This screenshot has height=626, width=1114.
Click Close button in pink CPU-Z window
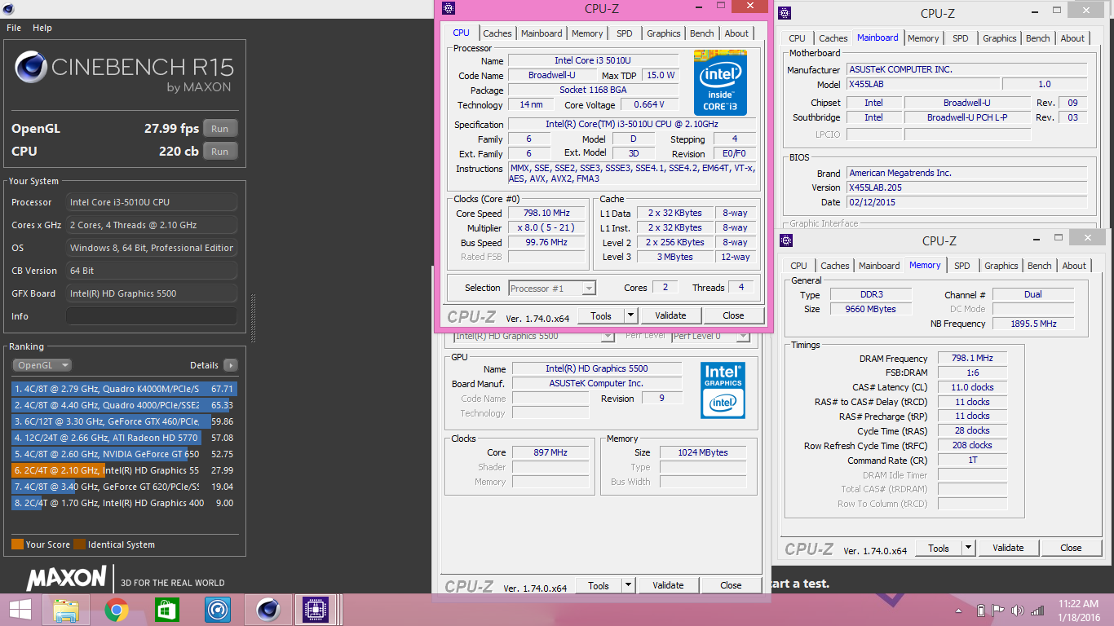click(733, 315)
